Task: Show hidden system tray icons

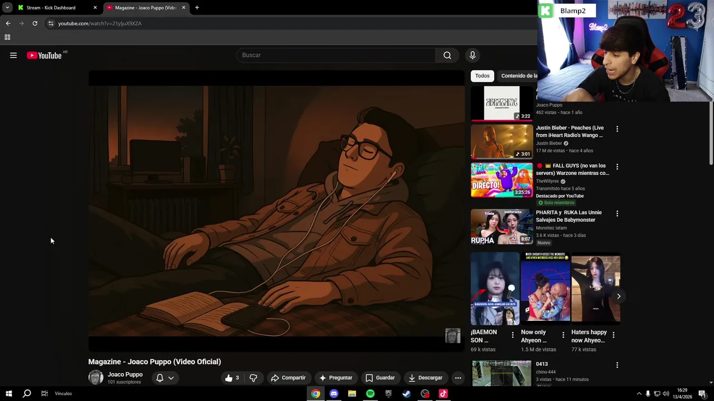Action: [x=639, y=394]
